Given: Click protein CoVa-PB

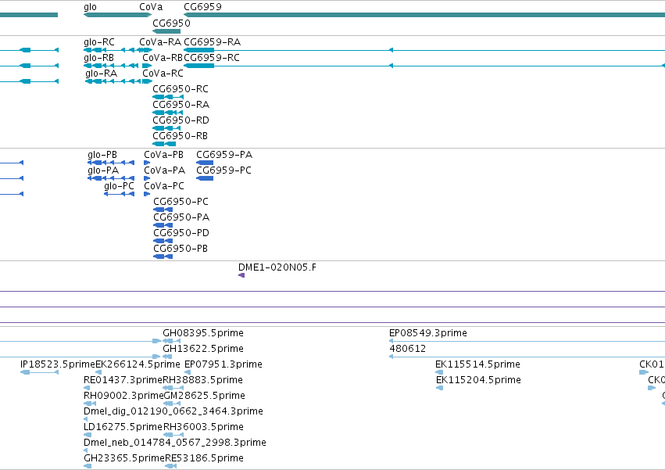Looking at the screenshot, I should 163,155.
